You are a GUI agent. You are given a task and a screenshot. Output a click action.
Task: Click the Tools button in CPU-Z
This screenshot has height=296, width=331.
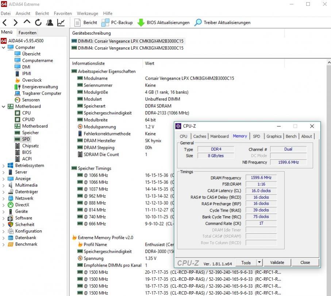246,263
